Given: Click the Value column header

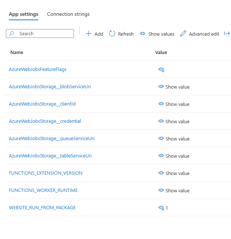Looking at the screenshot, I should (161, 53).
